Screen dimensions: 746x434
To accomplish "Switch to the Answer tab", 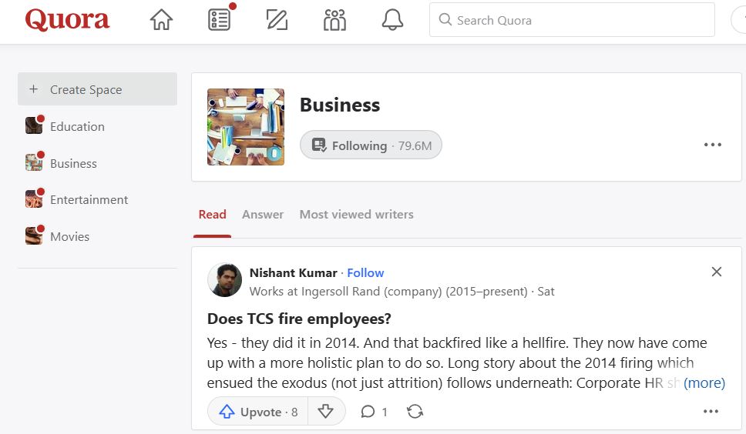I will click(263, 215).
